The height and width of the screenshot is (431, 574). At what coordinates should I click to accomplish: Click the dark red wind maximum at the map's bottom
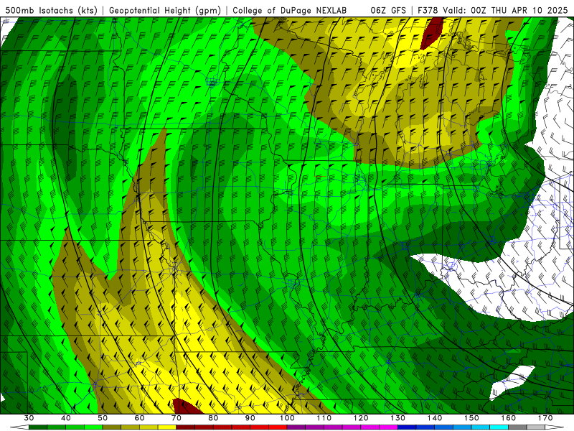[187, 407]
